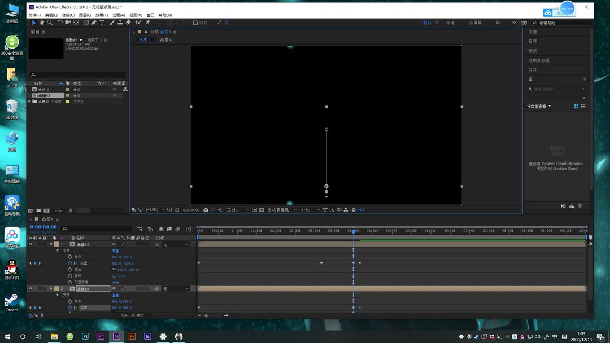Open the 效果(T) menu
The width and height of the screenshot is (610, 343).
(x=102, y=15)
